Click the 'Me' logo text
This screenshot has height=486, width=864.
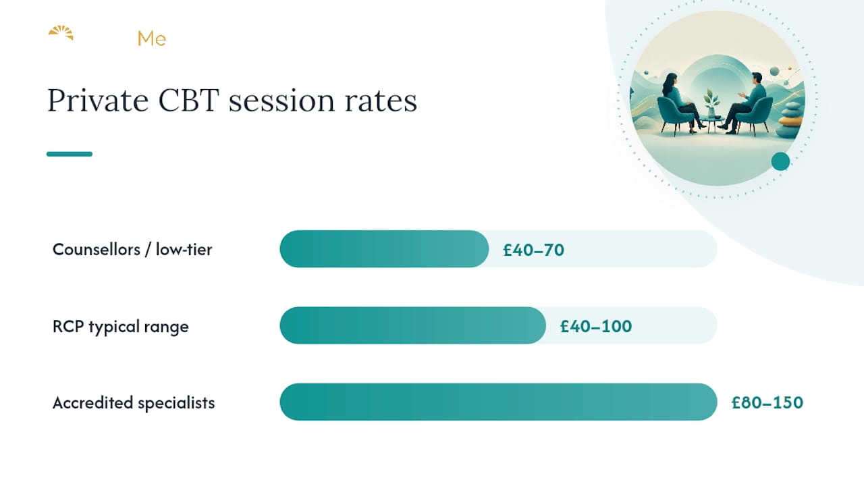tap(152, 39)
